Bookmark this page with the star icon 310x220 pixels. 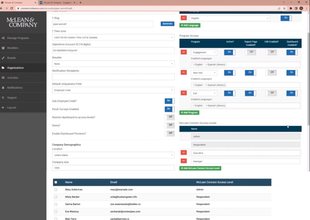284,8
